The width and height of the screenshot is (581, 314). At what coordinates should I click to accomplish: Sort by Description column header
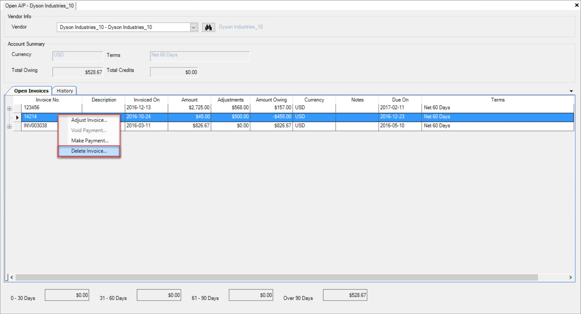pos(104,100)
